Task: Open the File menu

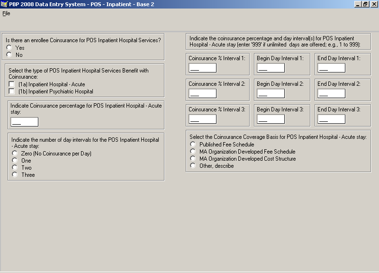Action: point(6,14)
